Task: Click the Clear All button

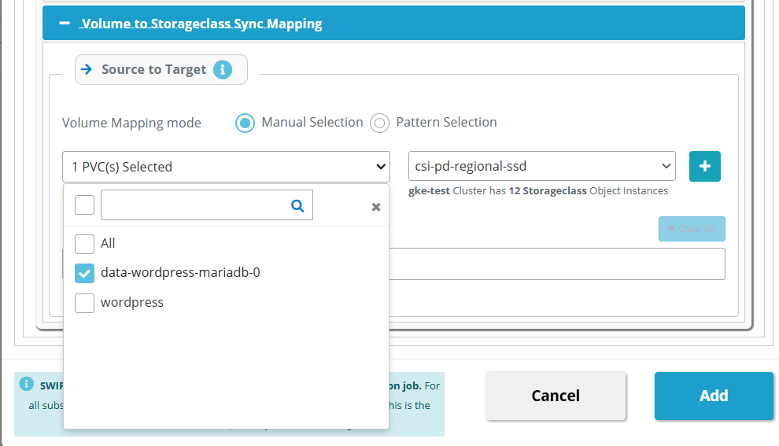Action: pos(692,229)
